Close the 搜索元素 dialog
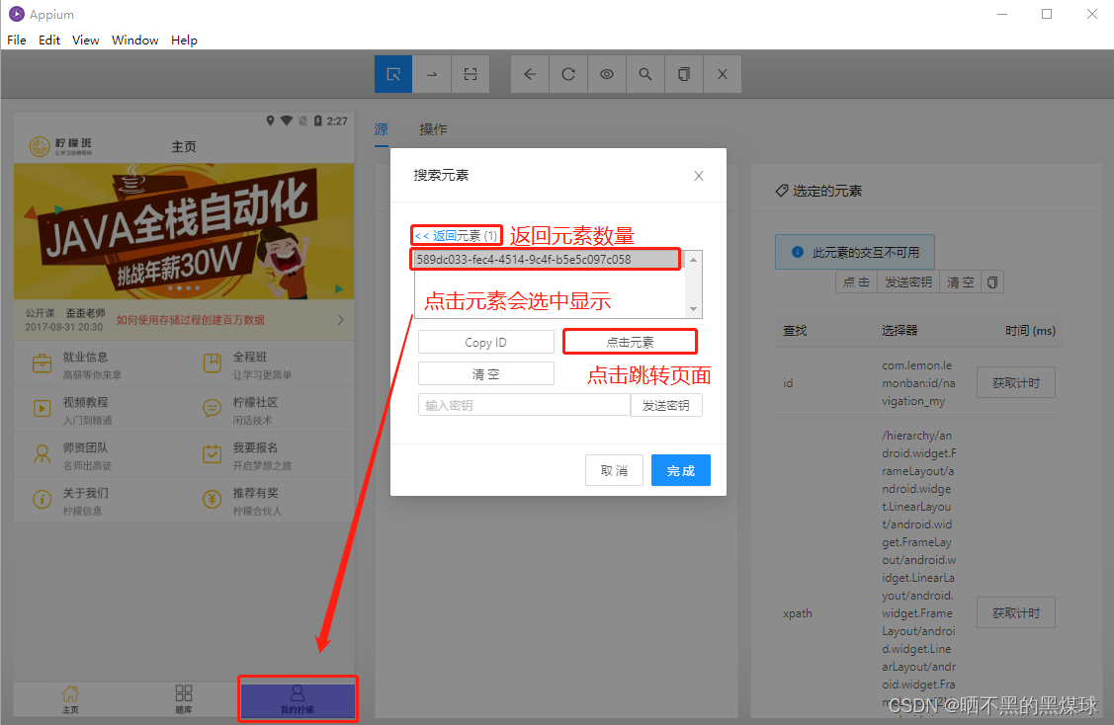Image resolution: width=1114 pixels, height=725 pixels. pos(699,176)
